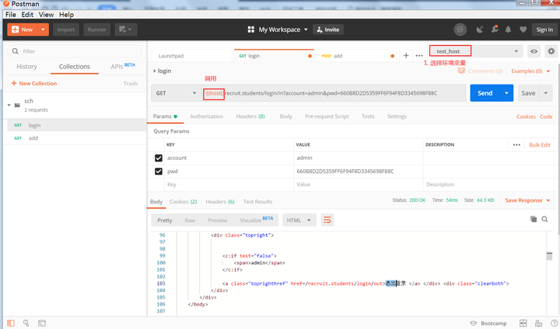
Task: Open the View menu
Action: pos(46,15)
